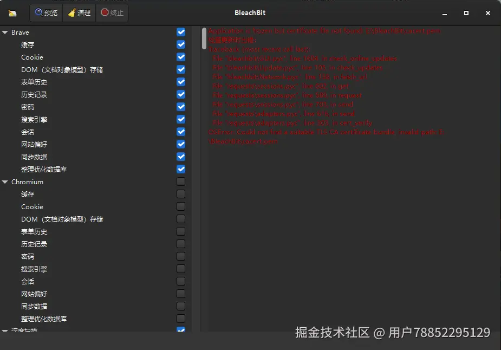Image resolution: width=501 pixels, height=350 pixels.
Task: Select 搜索引擎 under Brave
Action: [34, 120]
